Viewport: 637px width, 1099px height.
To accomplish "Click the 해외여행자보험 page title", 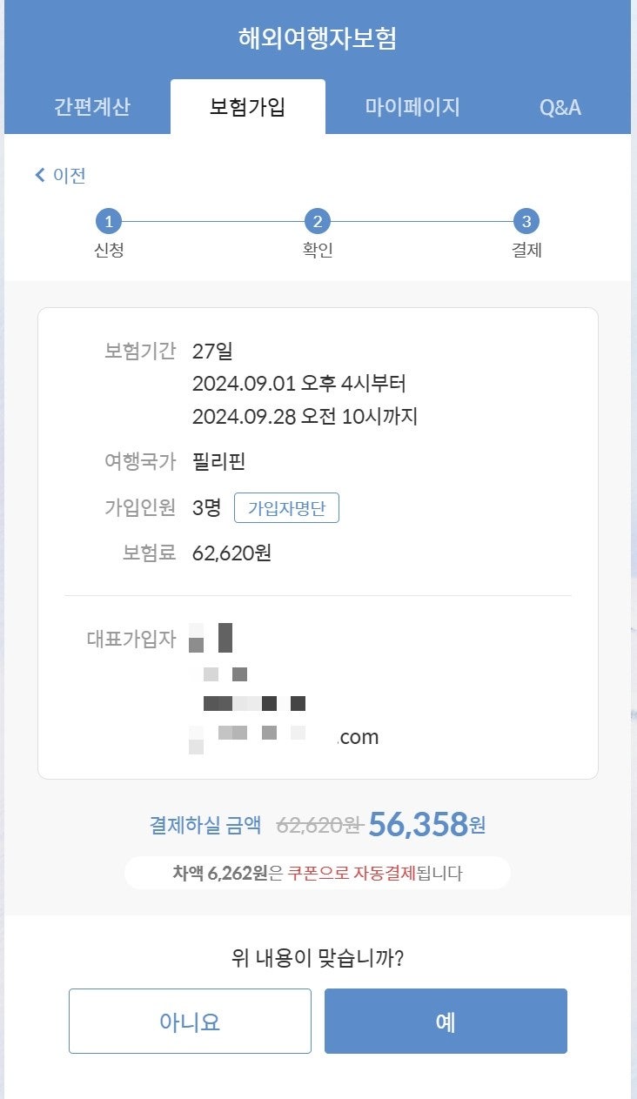I will [x=318, y=38].
